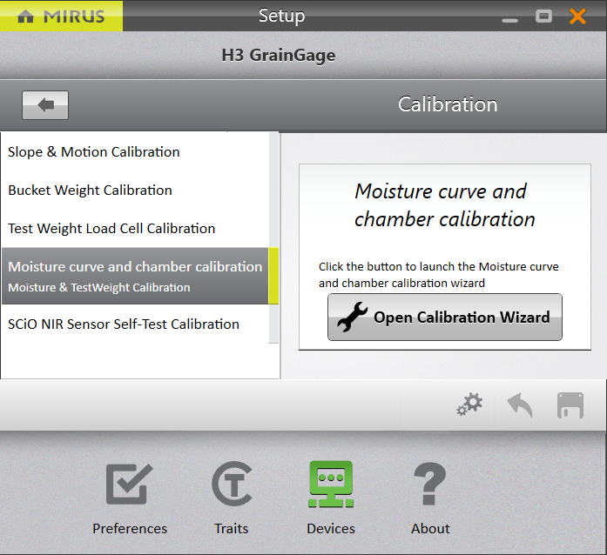Click the gears settings icon
Screen dimensions: 607x555
[469, 405]
